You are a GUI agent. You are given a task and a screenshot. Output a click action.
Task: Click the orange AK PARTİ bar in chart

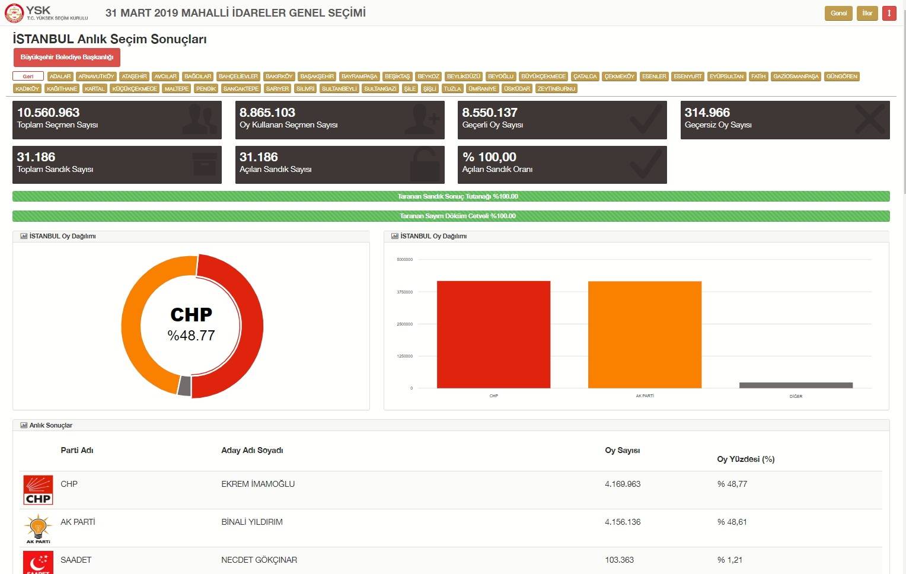pyautogui.click(x=645, y=334)
